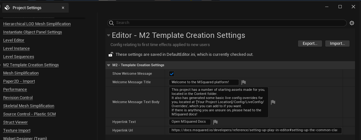Click the flag icon next to Hyperlink Text
Image resolution: width=361 pixels, height=140 pixels.
(215, 122)
